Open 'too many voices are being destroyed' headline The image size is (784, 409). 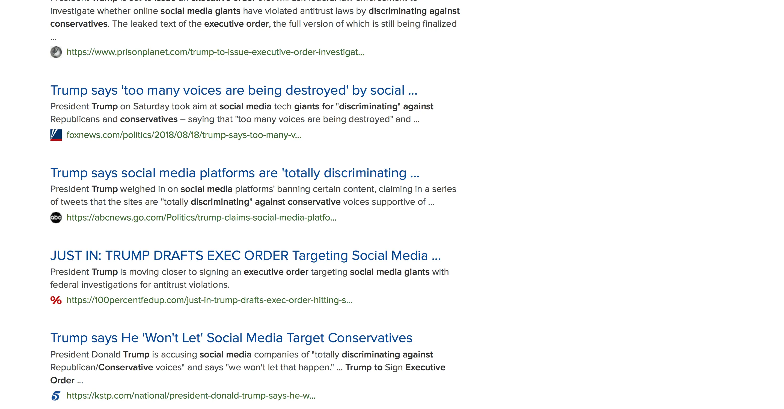[233, 90]
